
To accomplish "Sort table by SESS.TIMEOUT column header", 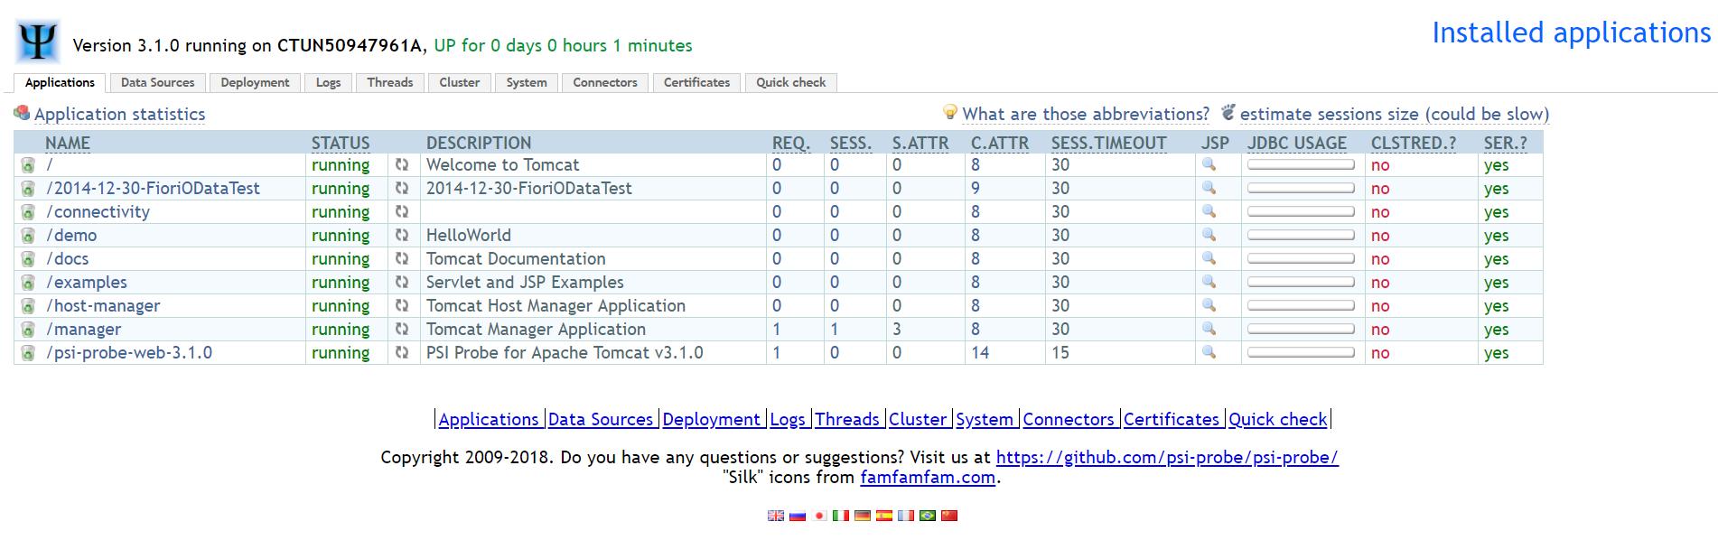I will (x=1108, y=143).
